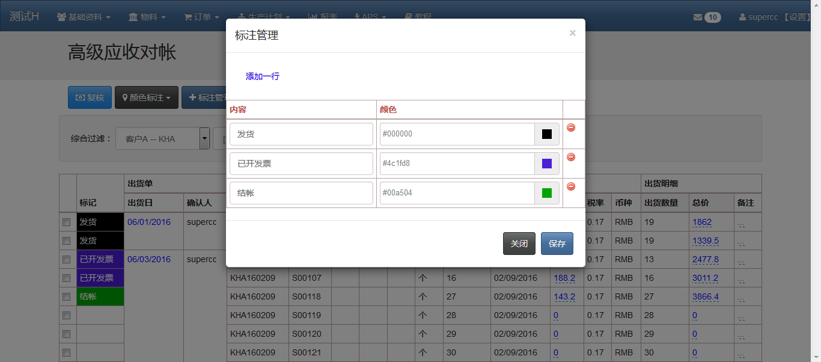Viewport: 821px width, 362px height.
Task: Click the 结帐 content text field
Action: tap(301, 193)
